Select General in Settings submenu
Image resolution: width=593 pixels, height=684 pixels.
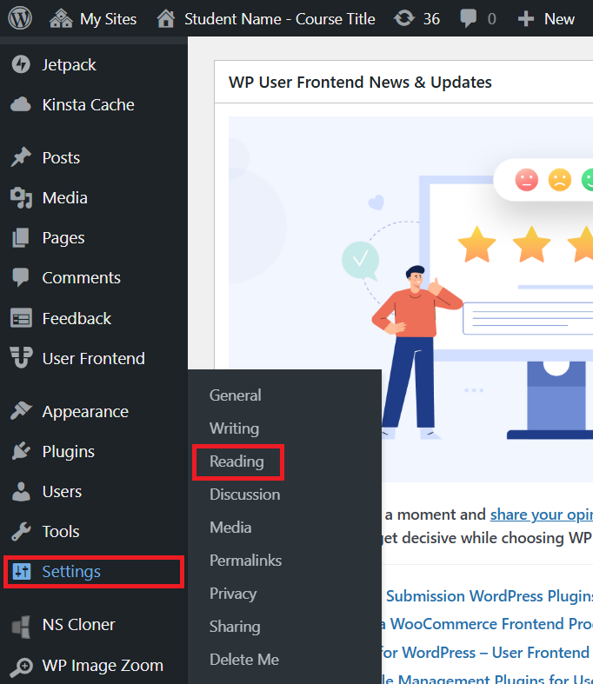[x=235, y=395]
